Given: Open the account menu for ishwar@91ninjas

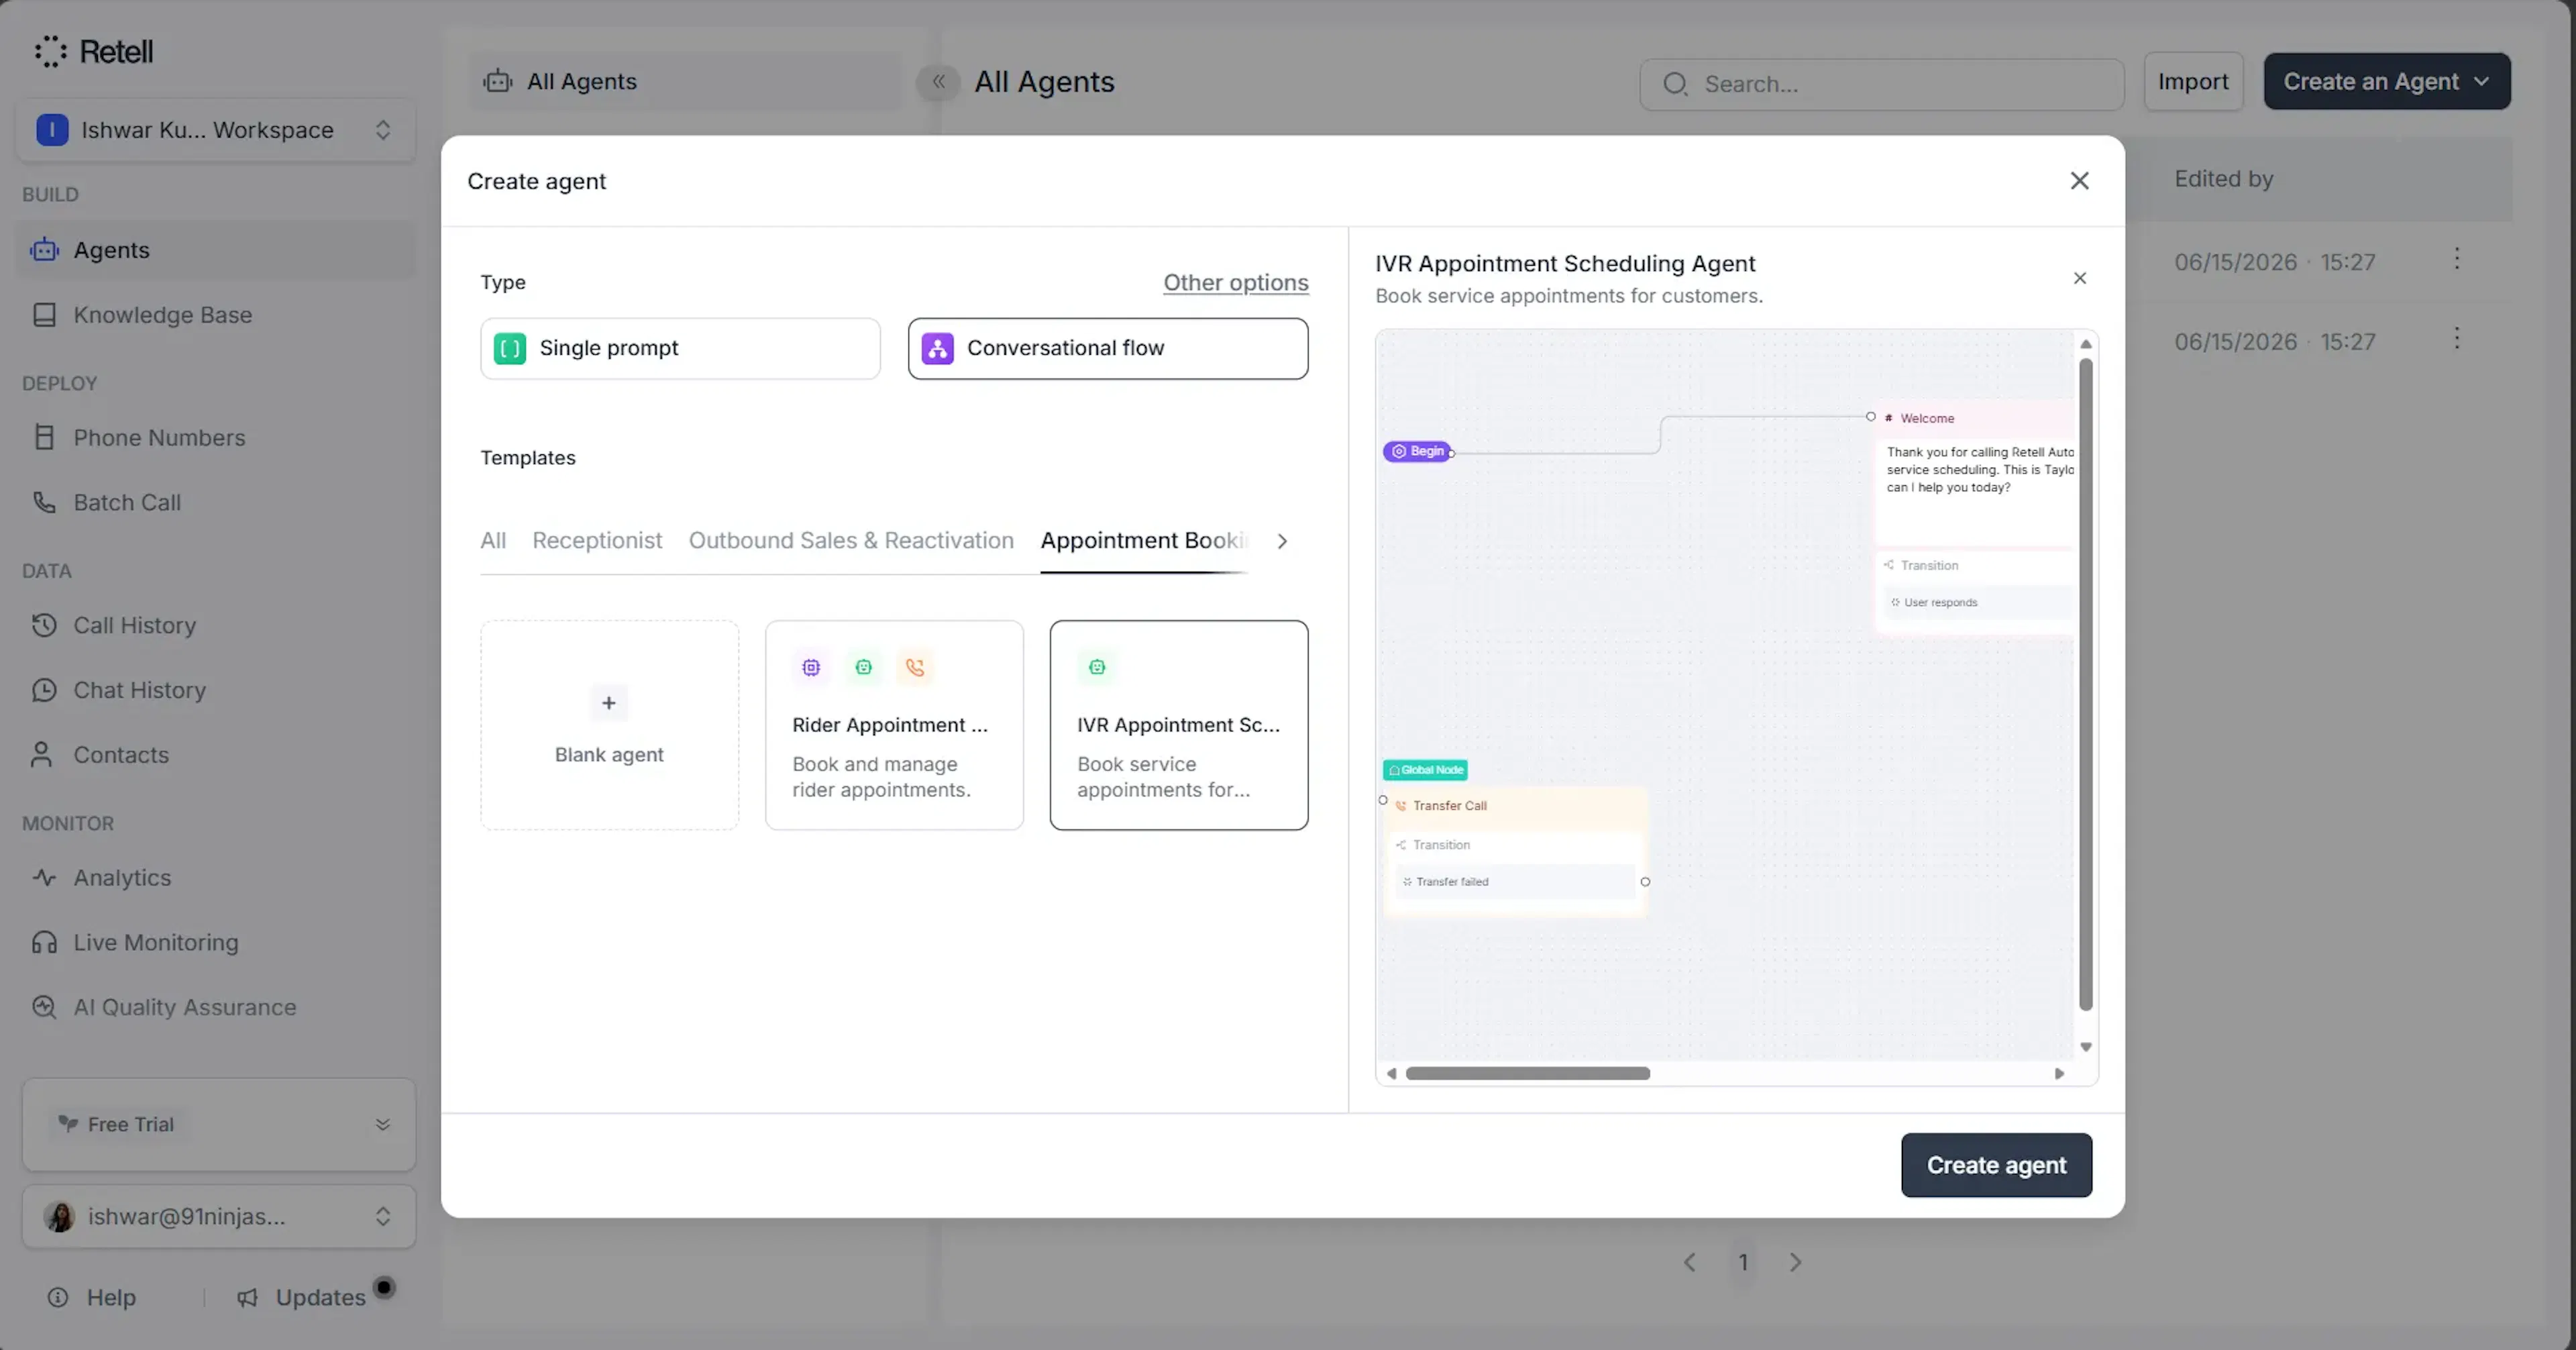Looking at the screenshot, I should (218, 1217).
